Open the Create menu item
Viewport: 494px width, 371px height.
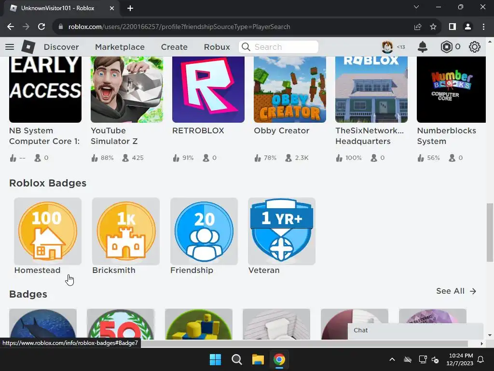pyautogui.click(x=174, y=47)
